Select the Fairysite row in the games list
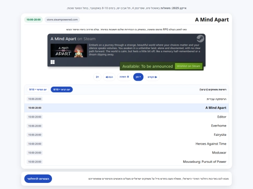 (126, 135)
